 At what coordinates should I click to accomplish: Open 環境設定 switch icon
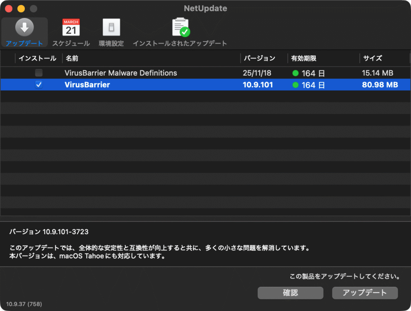111,28
